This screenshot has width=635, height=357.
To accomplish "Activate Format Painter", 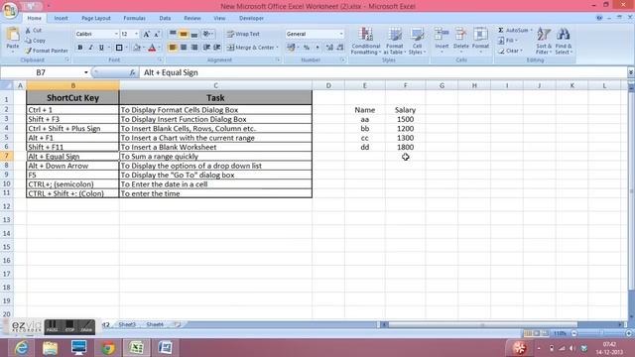I will point(47,51).
